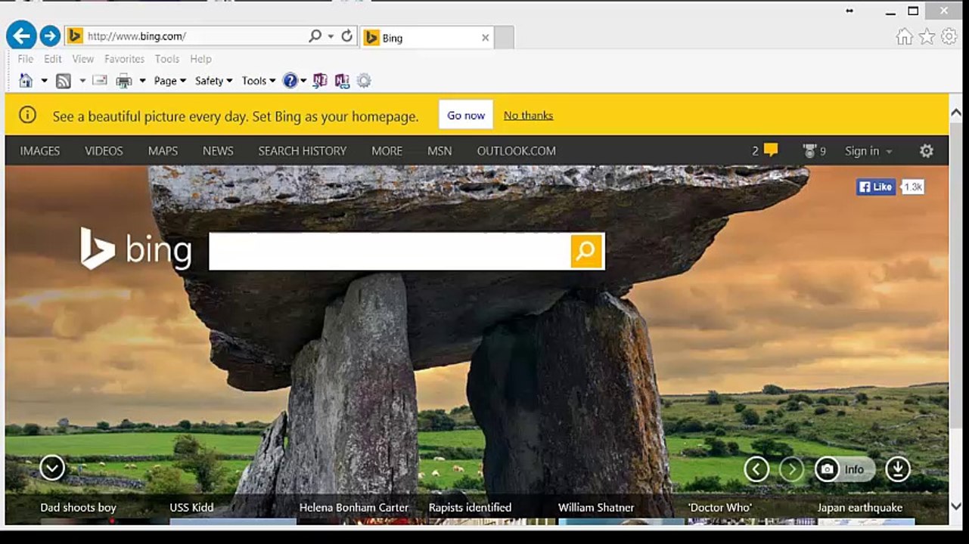Go forward with the browser forward arrow
The width and height of the screenshot is (969, 544).
tap(50, 36)
